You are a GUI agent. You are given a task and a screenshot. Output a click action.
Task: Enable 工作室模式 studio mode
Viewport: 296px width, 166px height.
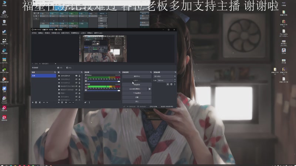coord(137,93)
